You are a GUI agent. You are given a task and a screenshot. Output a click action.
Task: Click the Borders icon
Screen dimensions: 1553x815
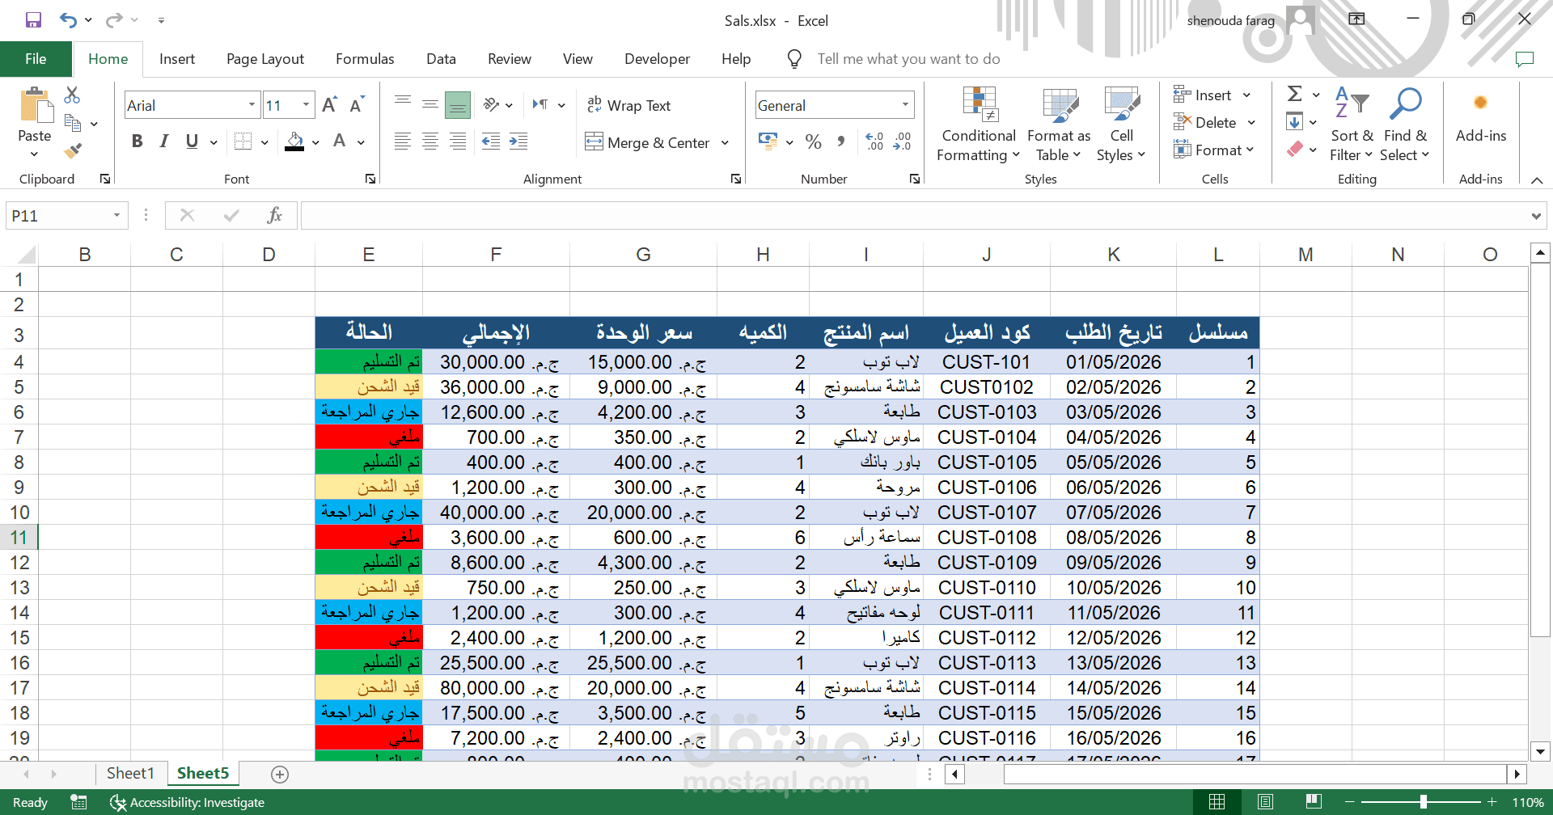[x=243, y=141]
